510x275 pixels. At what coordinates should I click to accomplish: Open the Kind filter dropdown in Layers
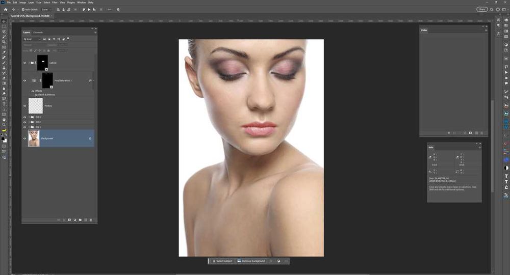click(32, 39)
